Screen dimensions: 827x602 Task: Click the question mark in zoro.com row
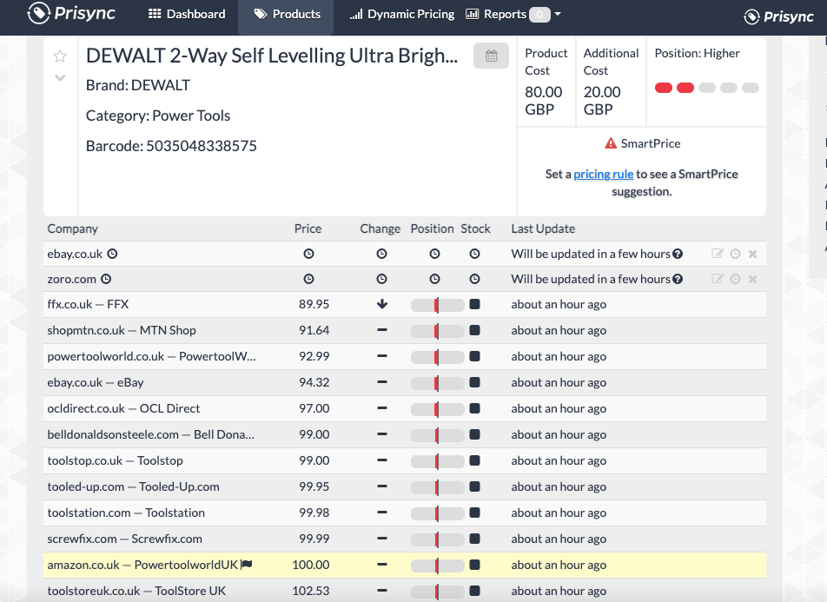point(678,279)
